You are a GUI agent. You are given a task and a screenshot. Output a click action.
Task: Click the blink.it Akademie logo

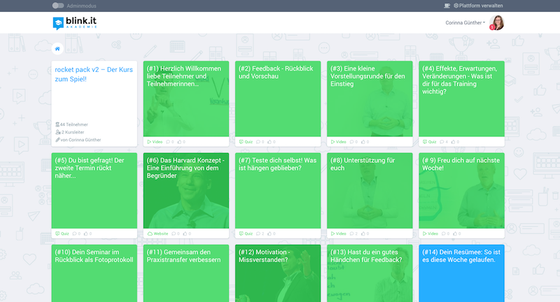point(75,23)
